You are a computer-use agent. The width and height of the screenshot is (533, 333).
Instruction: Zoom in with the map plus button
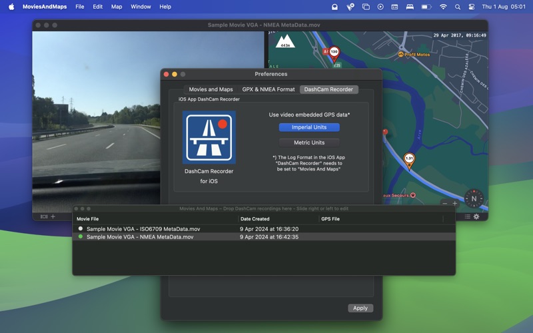[x=455, y=204]
